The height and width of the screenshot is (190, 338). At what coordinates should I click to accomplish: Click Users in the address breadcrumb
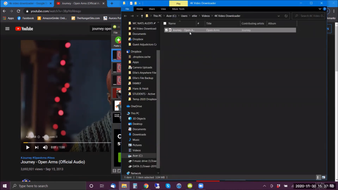(x=184, y=16)
